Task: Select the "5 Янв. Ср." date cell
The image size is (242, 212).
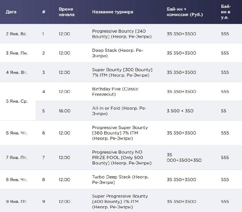Action: [x=17, y=101]
